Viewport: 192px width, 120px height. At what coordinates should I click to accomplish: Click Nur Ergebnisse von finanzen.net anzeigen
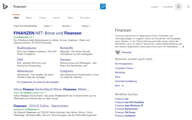point(38,82)
